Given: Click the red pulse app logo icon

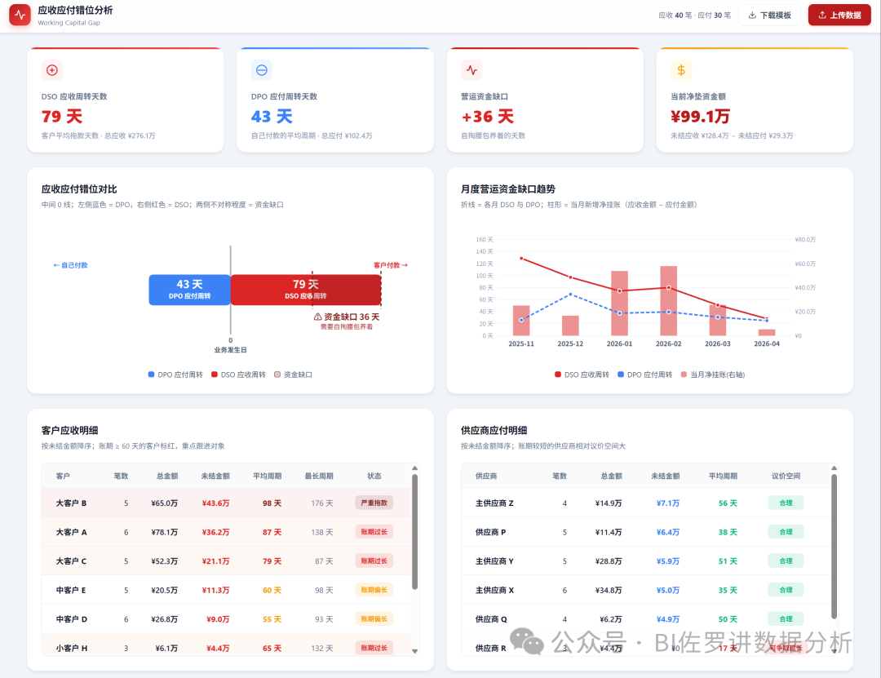Looking at the screenshot, I should [x=20, y=16].
